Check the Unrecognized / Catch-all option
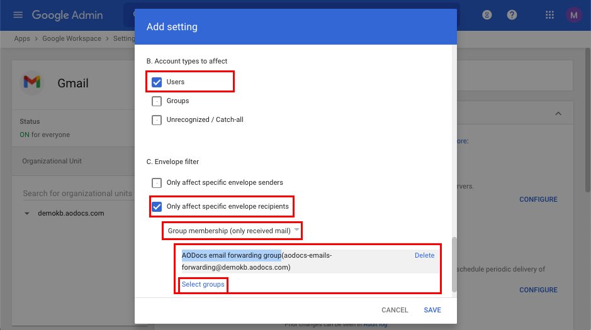The width and height of the screenshot is (591, 330). point(157,119)
